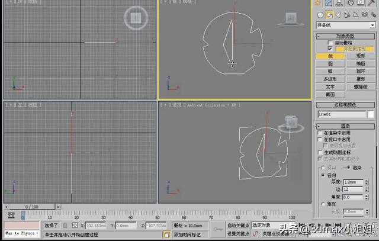This screenshot has width=379, height=241.
Task: Click the 线 (Line) shape button
Action: 330,56
